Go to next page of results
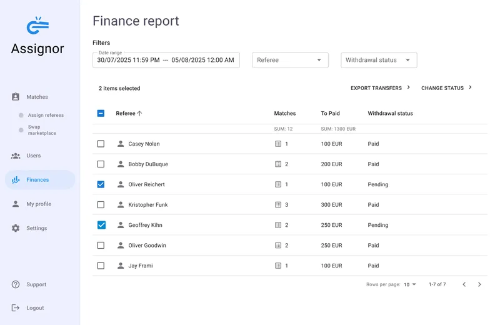This screenshot has height=325, width=500. tap(479, 284)
